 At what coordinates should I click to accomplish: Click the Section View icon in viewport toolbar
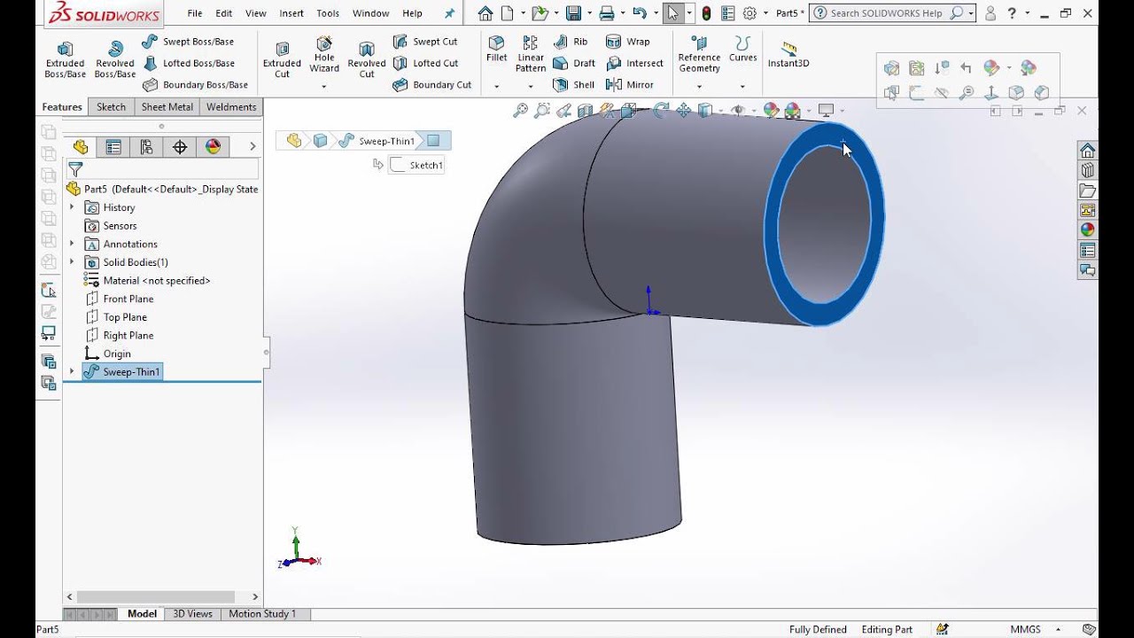point(585,111)
